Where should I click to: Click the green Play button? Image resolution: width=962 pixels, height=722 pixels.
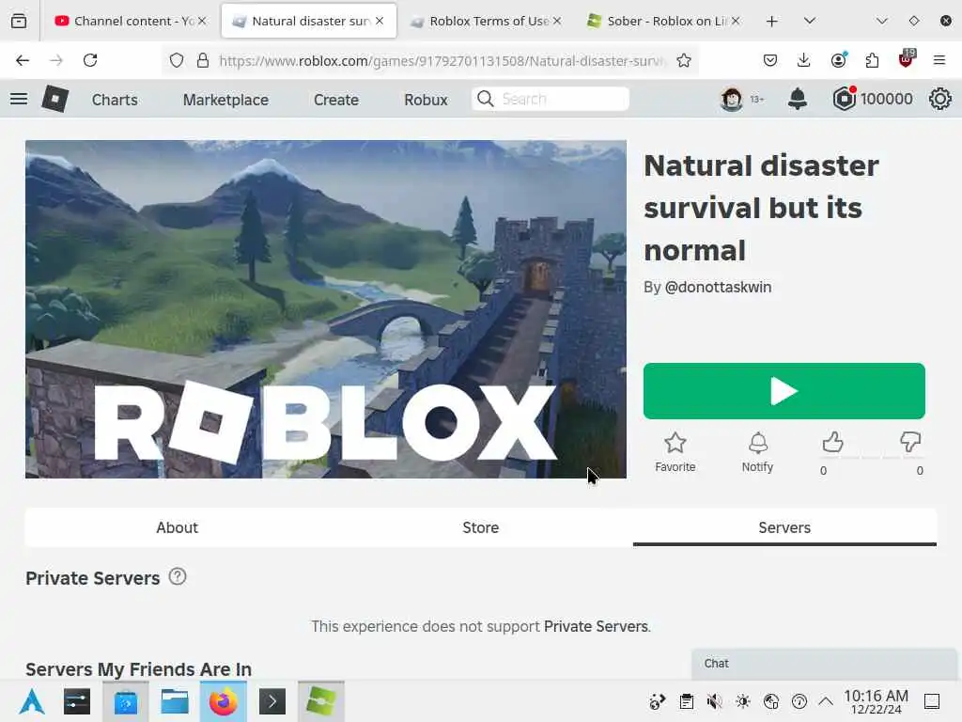pyautogui.click(x=784, y=391)
